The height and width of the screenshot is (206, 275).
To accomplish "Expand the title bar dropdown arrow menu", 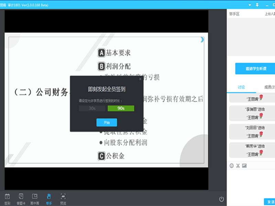I will coord(250,5).
